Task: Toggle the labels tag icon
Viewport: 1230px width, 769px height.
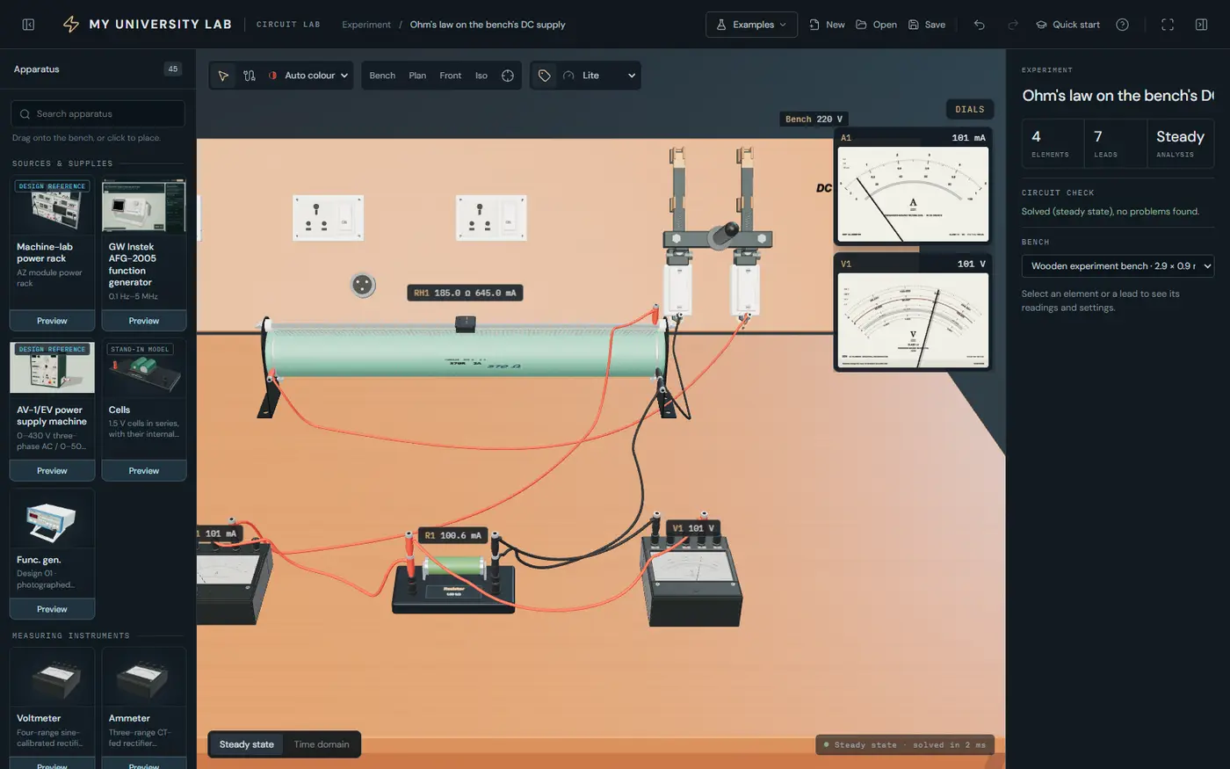Action: point(545,76)
